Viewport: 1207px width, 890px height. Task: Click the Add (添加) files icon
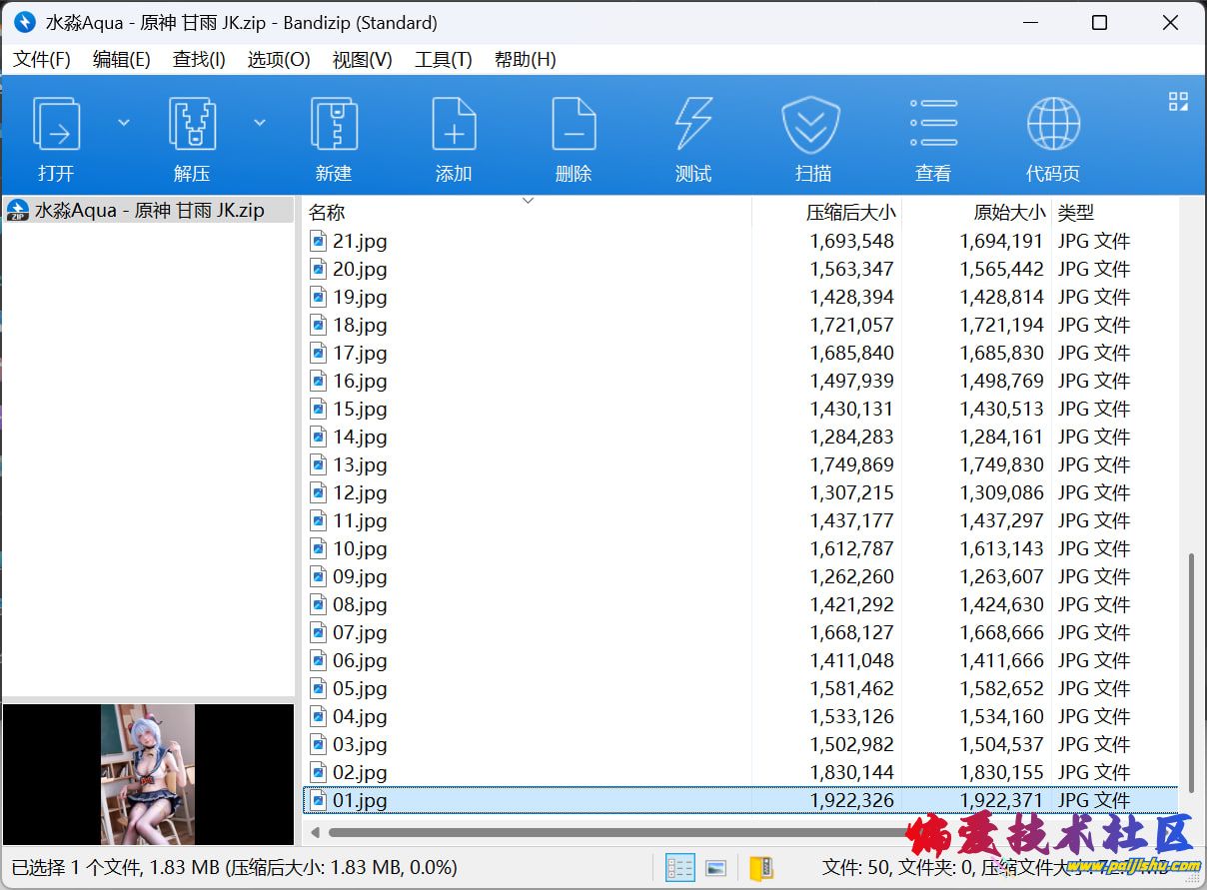(x=453, y=124)
